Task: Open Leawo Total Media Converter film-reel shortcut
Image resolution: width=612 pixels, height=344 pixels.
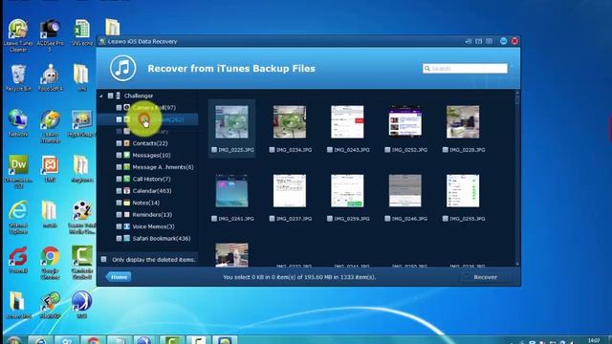Action: point(81,217)
